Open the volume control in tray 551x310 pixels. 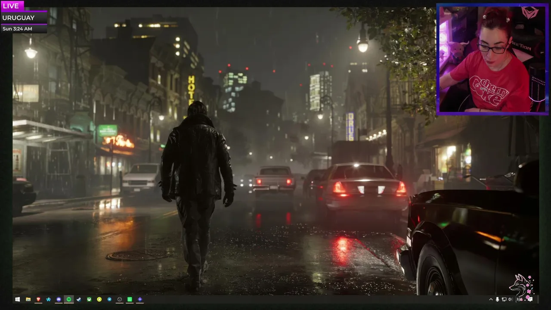coord(510,299)
